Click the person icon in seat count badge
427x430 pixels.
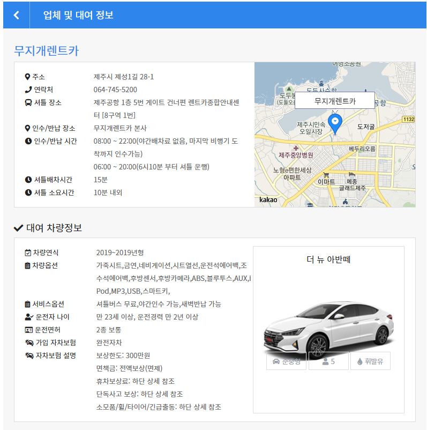[x=325, y=361]
